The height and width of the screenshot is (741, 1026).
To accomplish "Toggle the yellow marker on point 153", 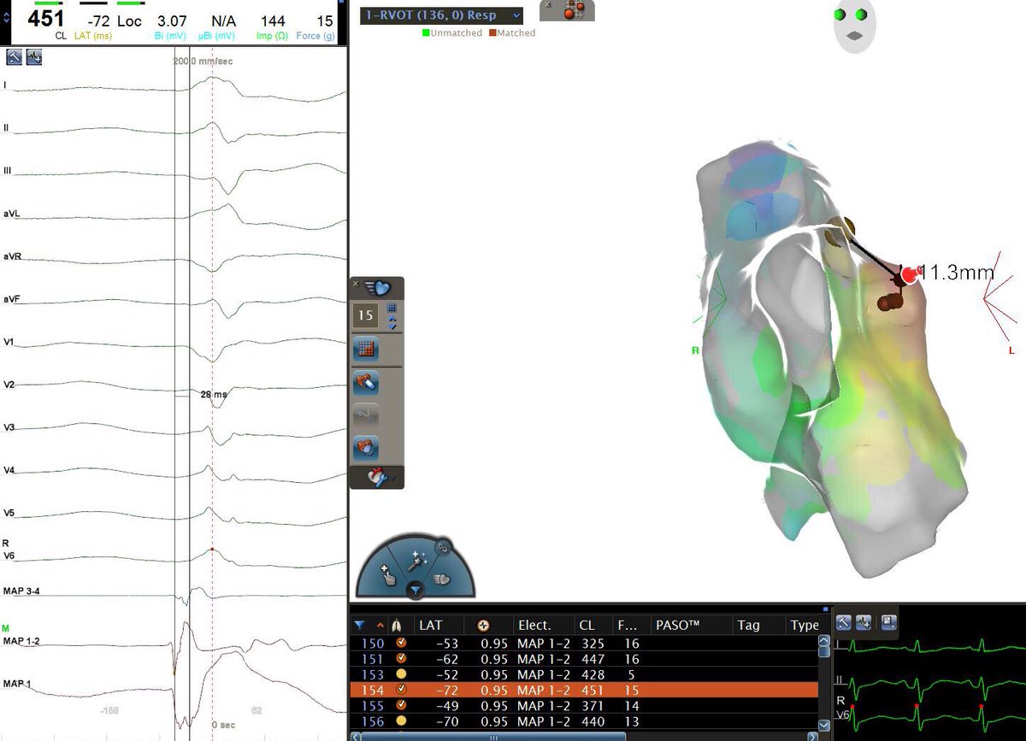I will tap(402, 674).
